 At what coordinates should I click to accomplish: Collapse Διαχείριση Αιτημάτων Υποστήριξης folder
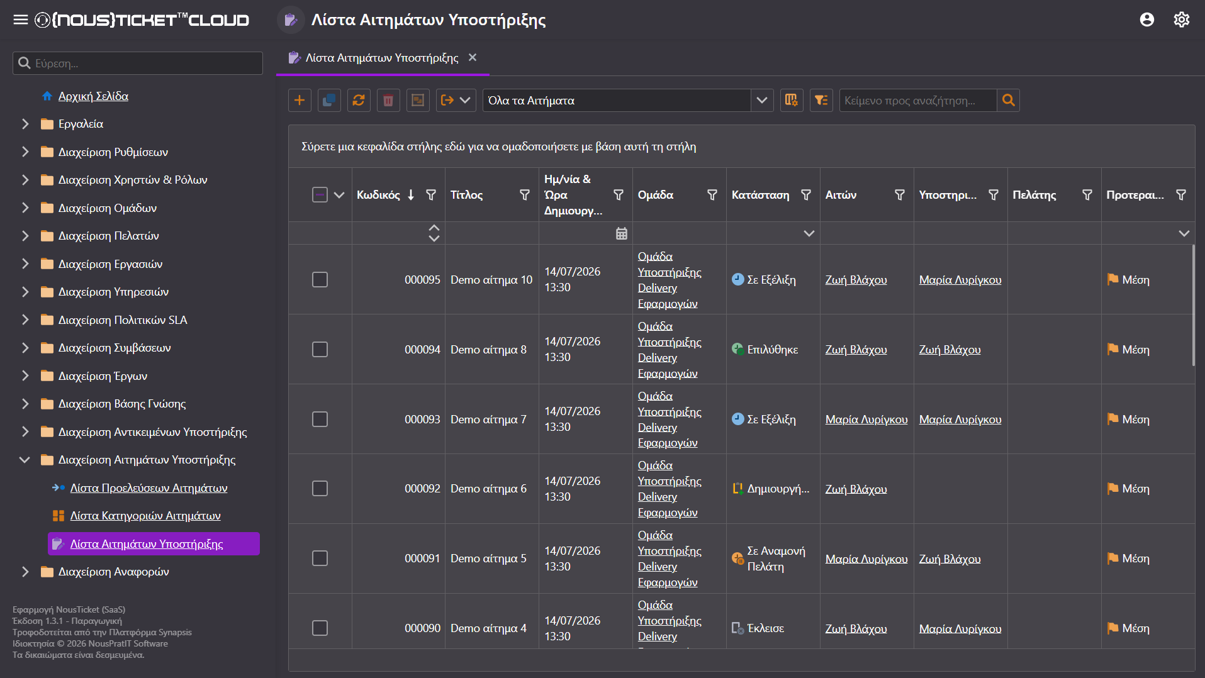pos(25,460)
